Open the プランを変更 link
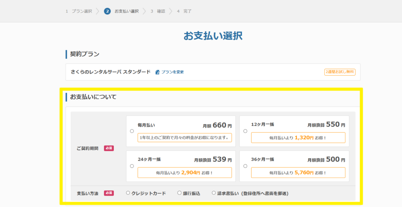Image resolution: width=402 pixels, height=207 pixels. 172,72
